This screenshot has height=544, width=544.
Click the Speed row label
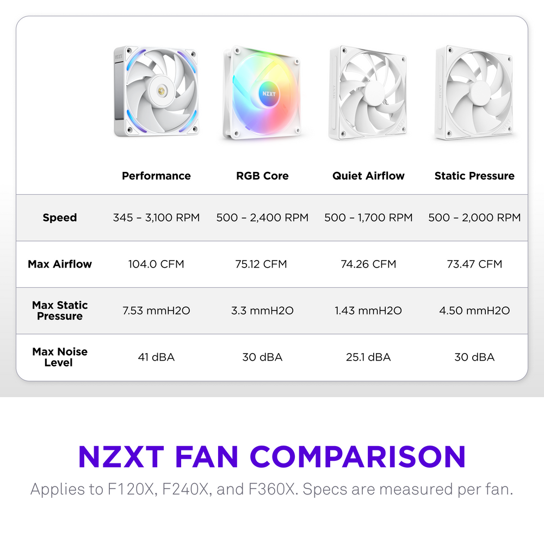(60, 218)
